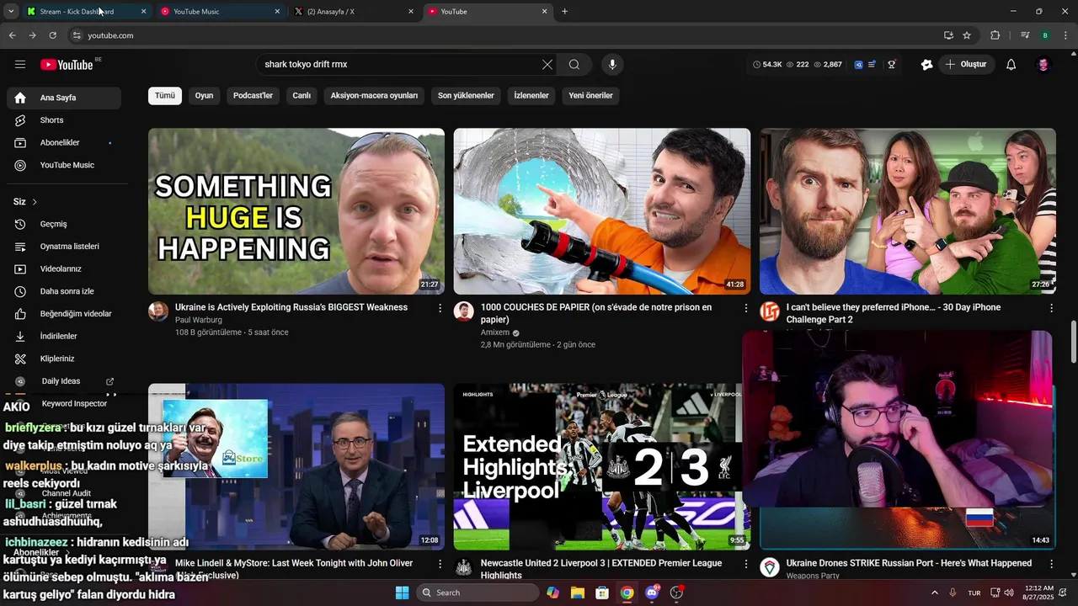Open Chrome media control icon
This screenshot has height=606, width=1078.
click(x=1025, y=35)
